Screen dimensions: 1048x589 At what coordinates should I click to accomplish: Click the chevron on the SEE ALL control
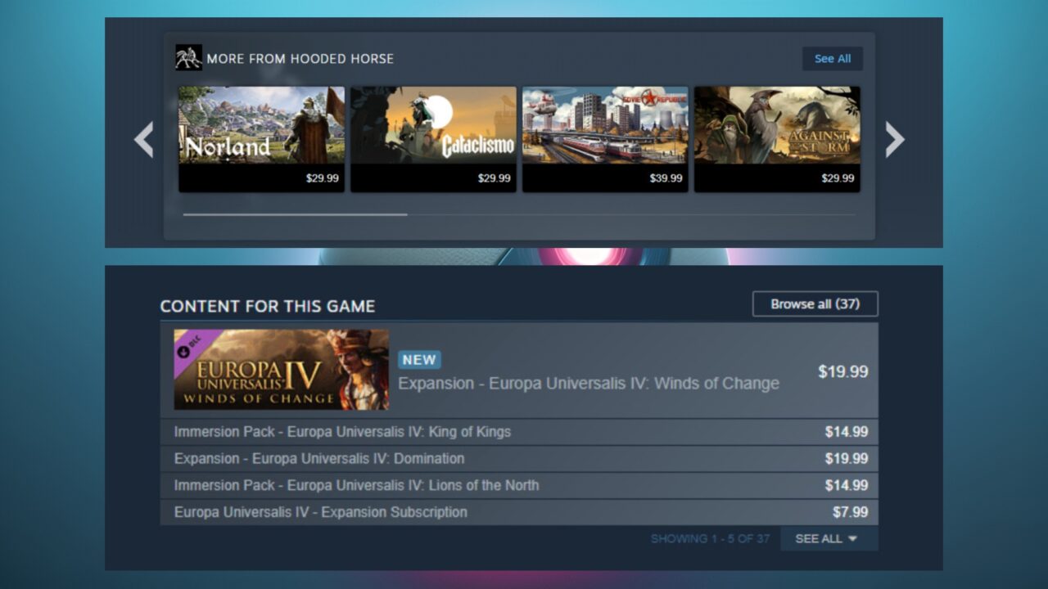click(854, 539)
